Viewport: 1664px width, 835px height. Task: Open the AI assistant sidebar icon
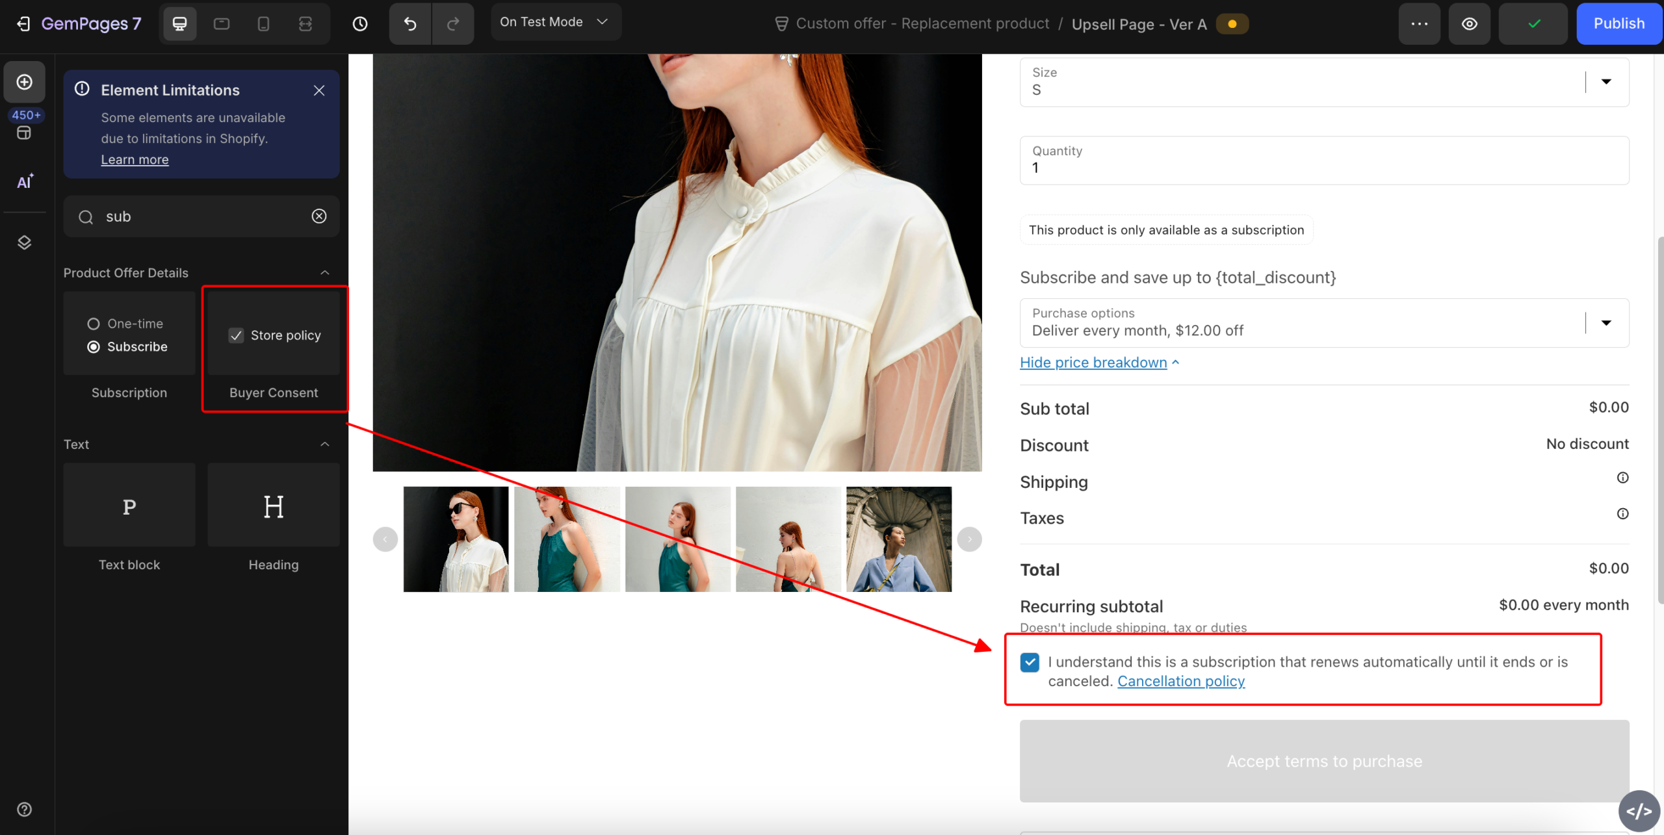25,182
